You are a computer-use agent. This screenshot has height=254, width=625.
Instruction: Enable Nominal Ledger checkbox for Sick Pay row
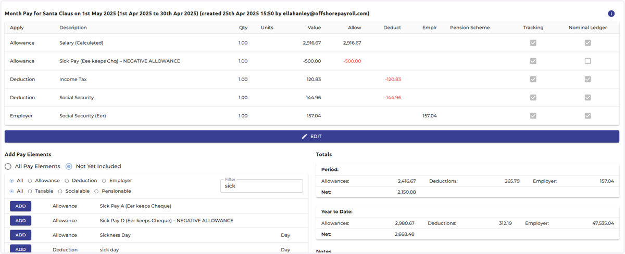587,61
